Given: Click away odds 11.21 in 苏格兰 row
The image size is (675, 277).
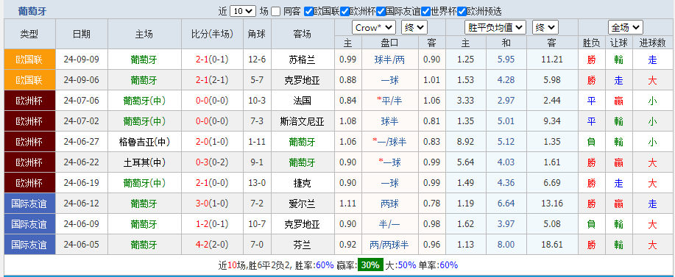Looking at the screenshot, I should tap(552, 60).
